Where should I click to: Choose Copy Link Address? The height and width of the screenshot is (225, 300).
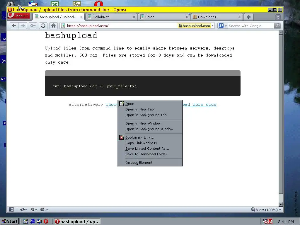click(150, 143)
